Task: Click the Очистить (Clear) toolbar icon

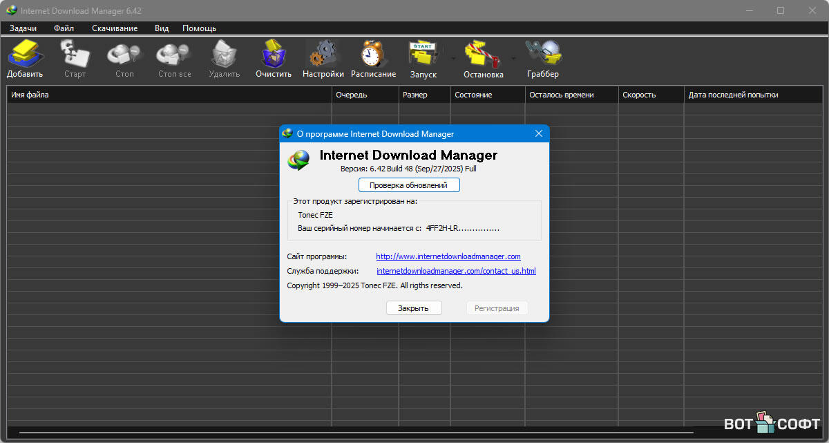Action: point(274,59)
